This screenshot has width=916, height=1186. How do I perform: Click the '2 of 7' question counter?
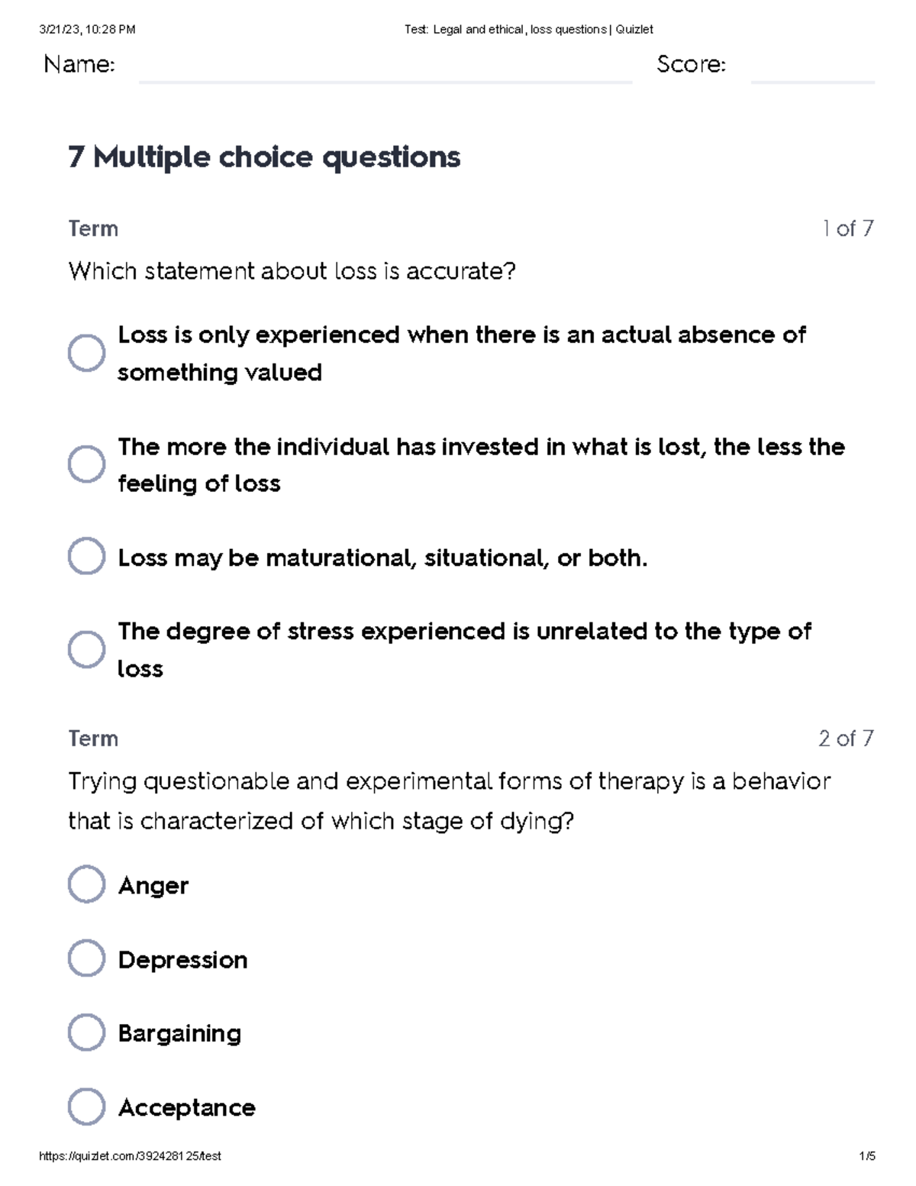click(x=846, y=738)
